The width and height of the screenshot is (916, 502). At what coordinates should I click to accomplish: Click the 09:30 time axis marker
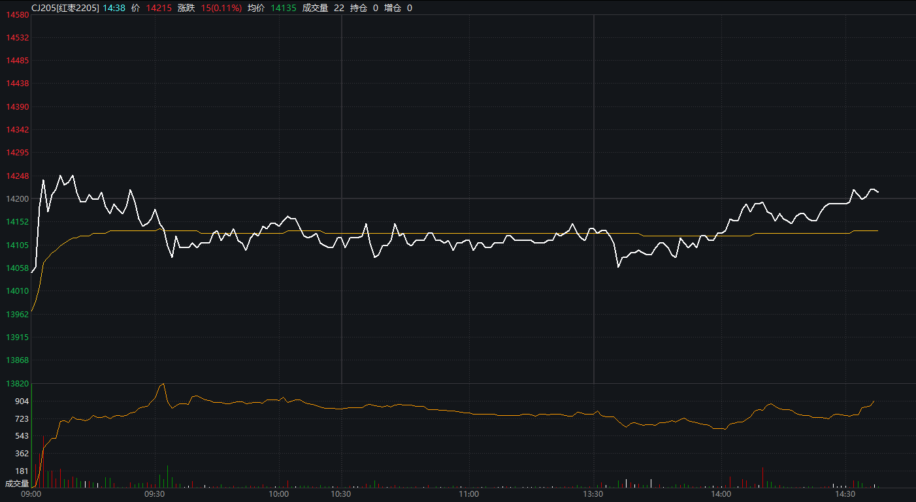click(155, 495)
